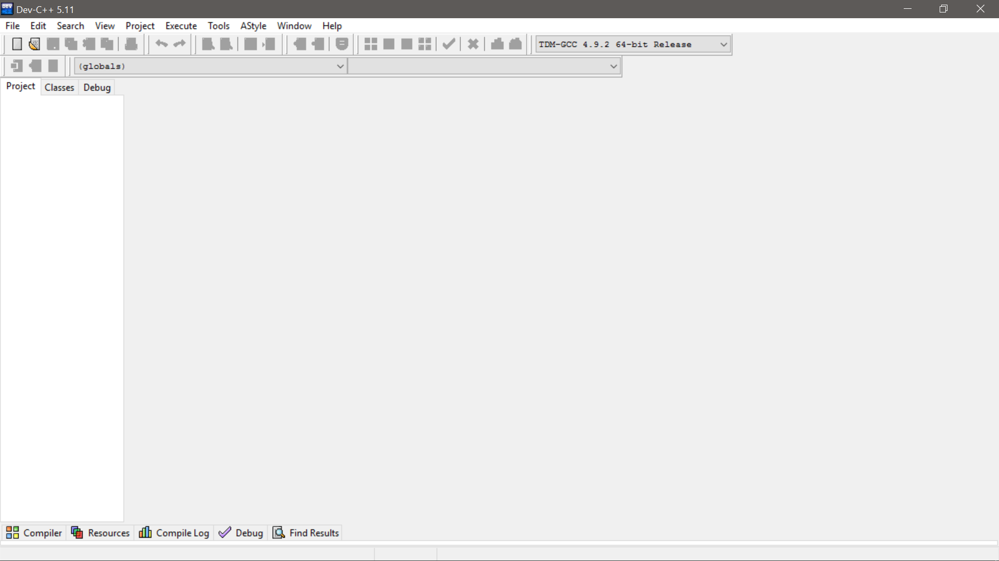The width and height of the screenshot is (999, 561).
Task: Click the Go to Line toolbar icon
Action: [x=269, y=44]
